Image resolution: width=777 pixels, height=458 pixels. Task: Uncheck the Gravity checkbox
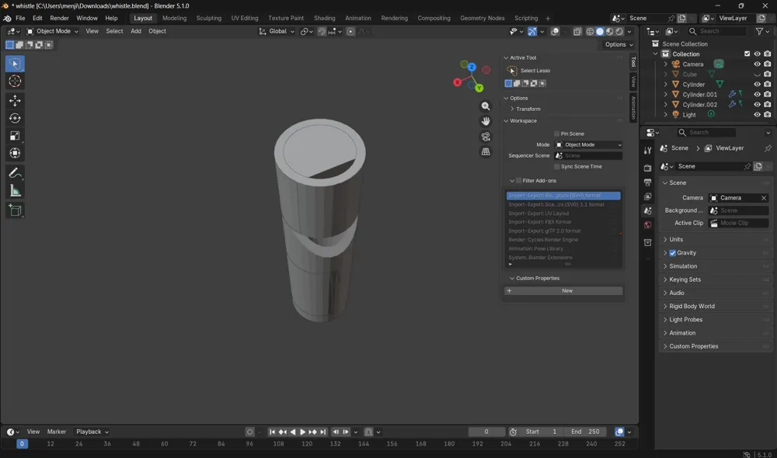(x=672, y=253)
